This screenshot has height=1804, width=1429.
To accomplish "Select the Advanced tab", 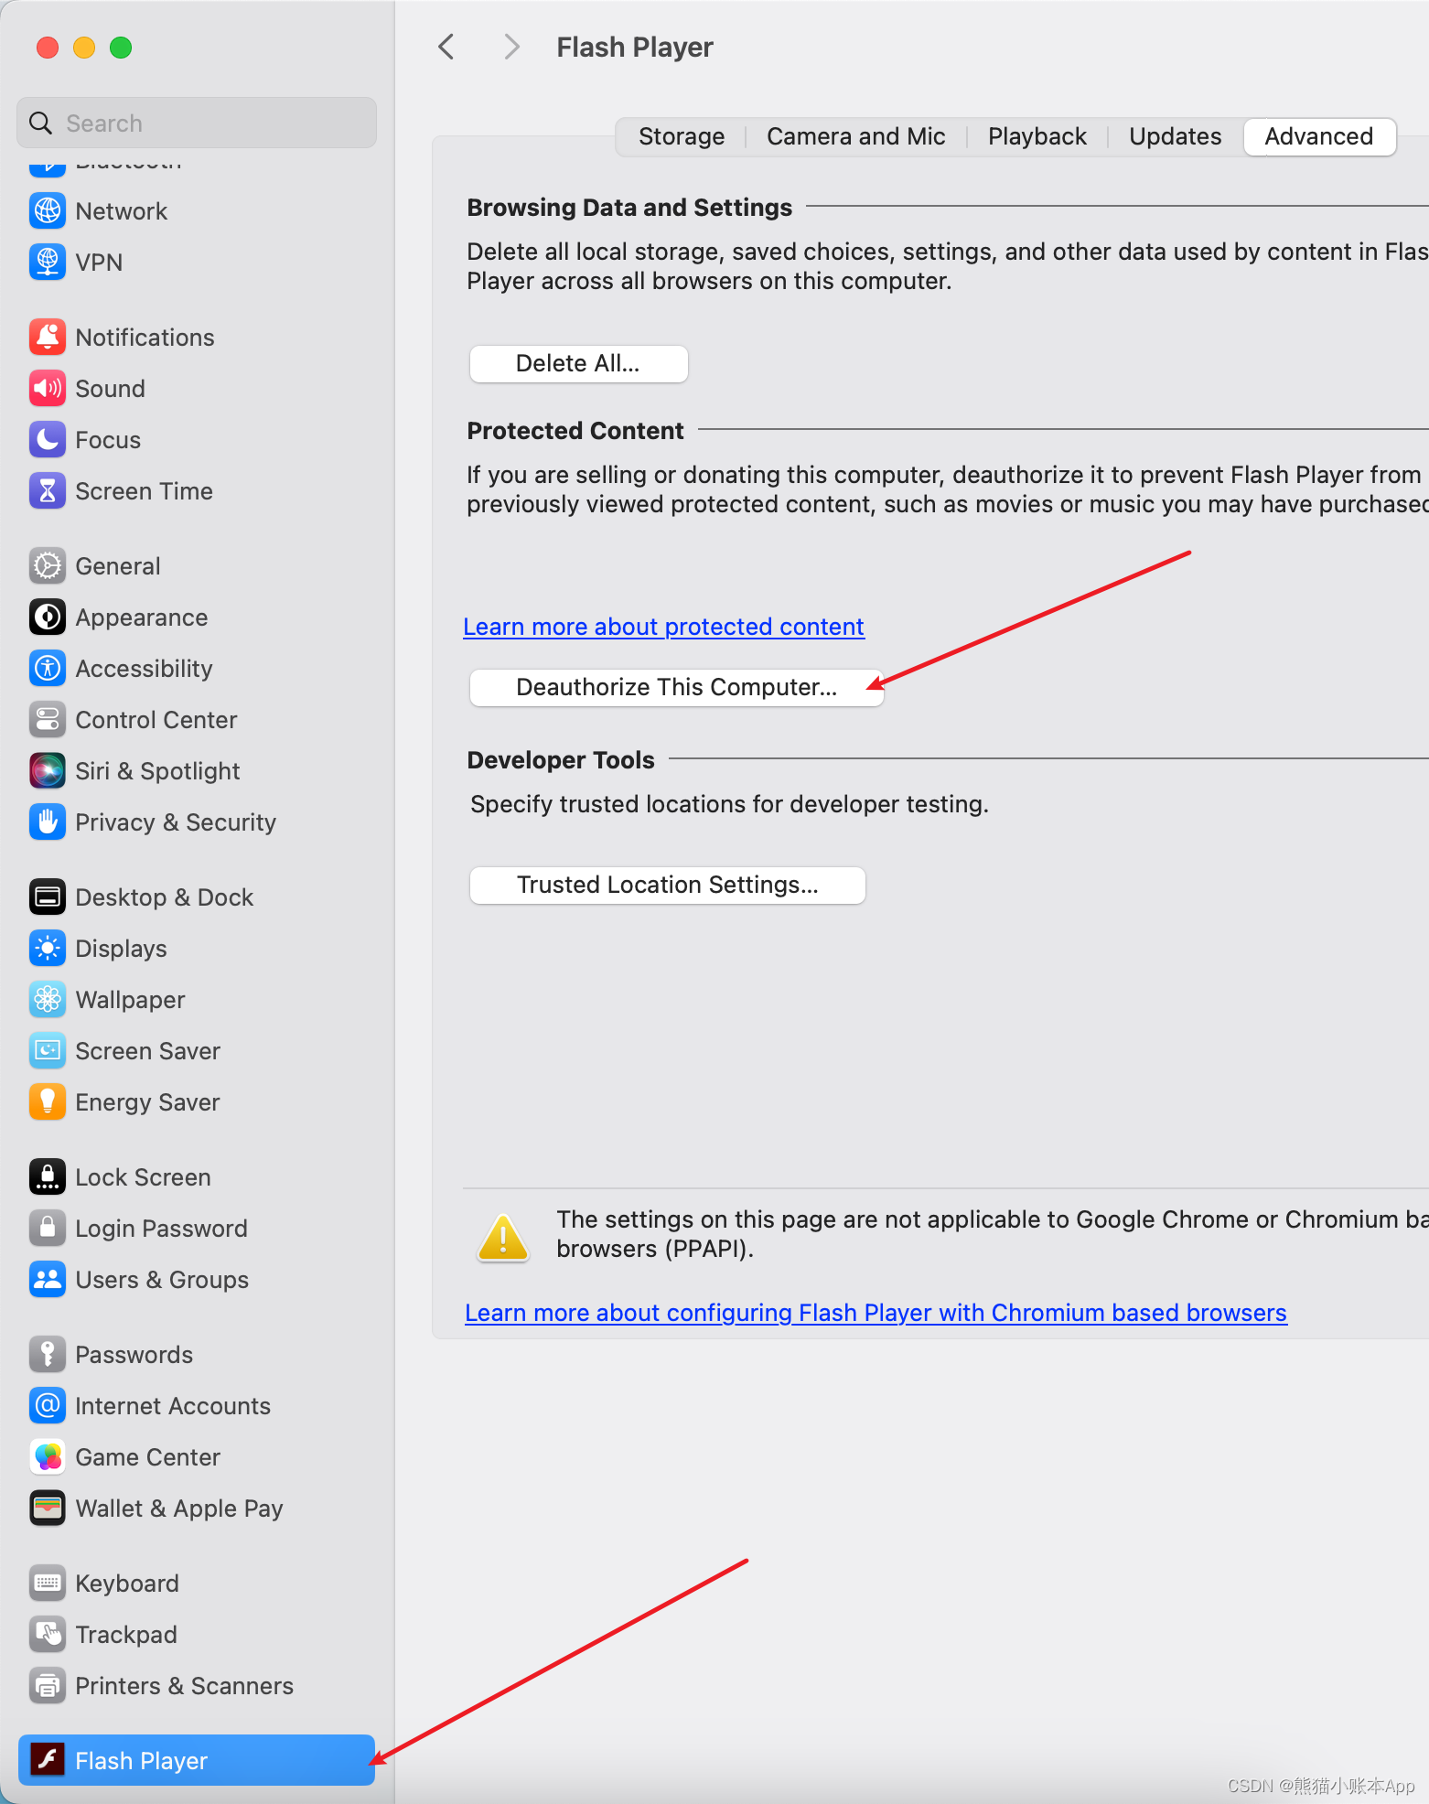I will [1319, 137].
